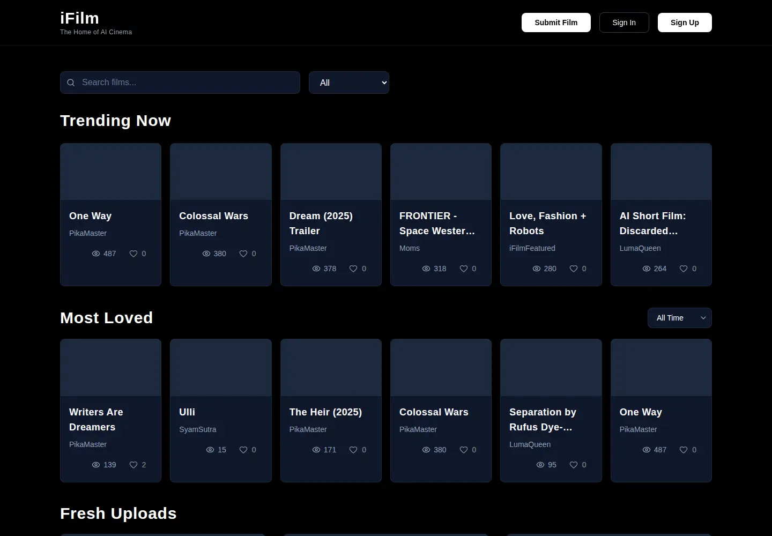The width and height of the screenshot is (772, 536).
Task: Go to iFilm home via logo
Action: [79, 18]
